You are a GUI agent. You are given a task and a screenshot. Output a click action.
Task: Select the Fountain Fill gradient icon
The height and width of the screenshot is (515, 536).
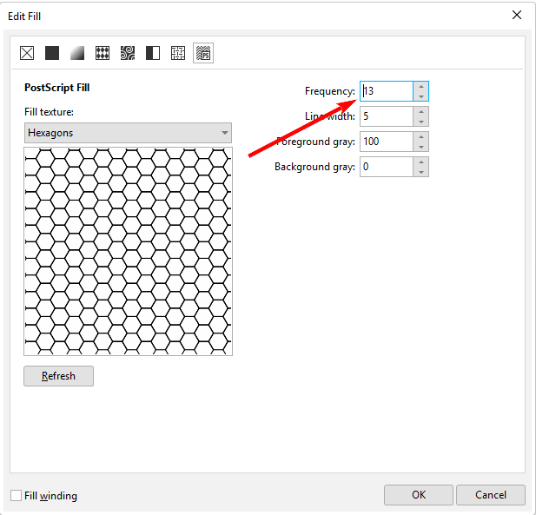coord(77,53)
